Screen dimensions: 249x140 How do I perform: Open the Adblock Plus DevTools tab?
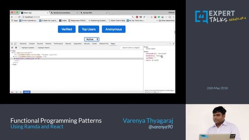pyautogui.click(x=104, y=44)
